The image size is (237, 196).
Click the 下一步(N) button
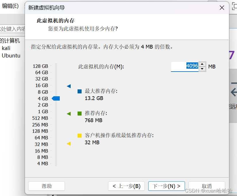166,186
